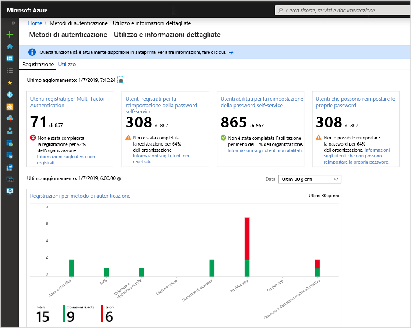Open the All services list icon
Viewport: 411px width, 328px height.
click(x=10, y=70)
